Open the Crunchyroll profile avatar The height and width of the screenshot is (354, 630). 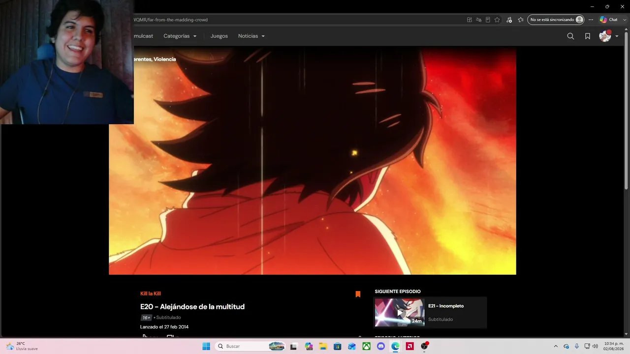pyautogui.click(x=605, y=36)
